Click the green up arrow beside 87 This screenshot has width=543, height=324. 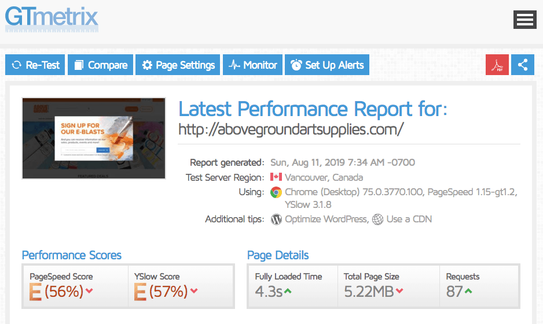[468, 291]
